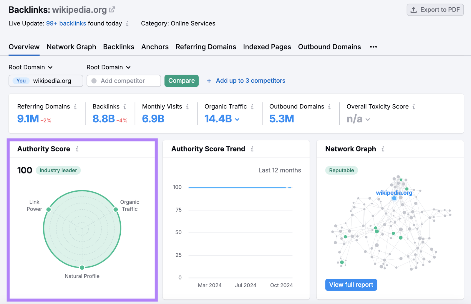
Task: Click the info icon next to Backlinks metric
Action: (x=125, y=107)
